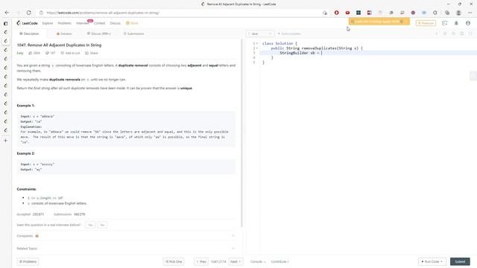Image resolution: width=477 pixels, height=268 pixels.
Task: Click the LeetCode logo
Action: pyautogui.click(x=28, y=23)
